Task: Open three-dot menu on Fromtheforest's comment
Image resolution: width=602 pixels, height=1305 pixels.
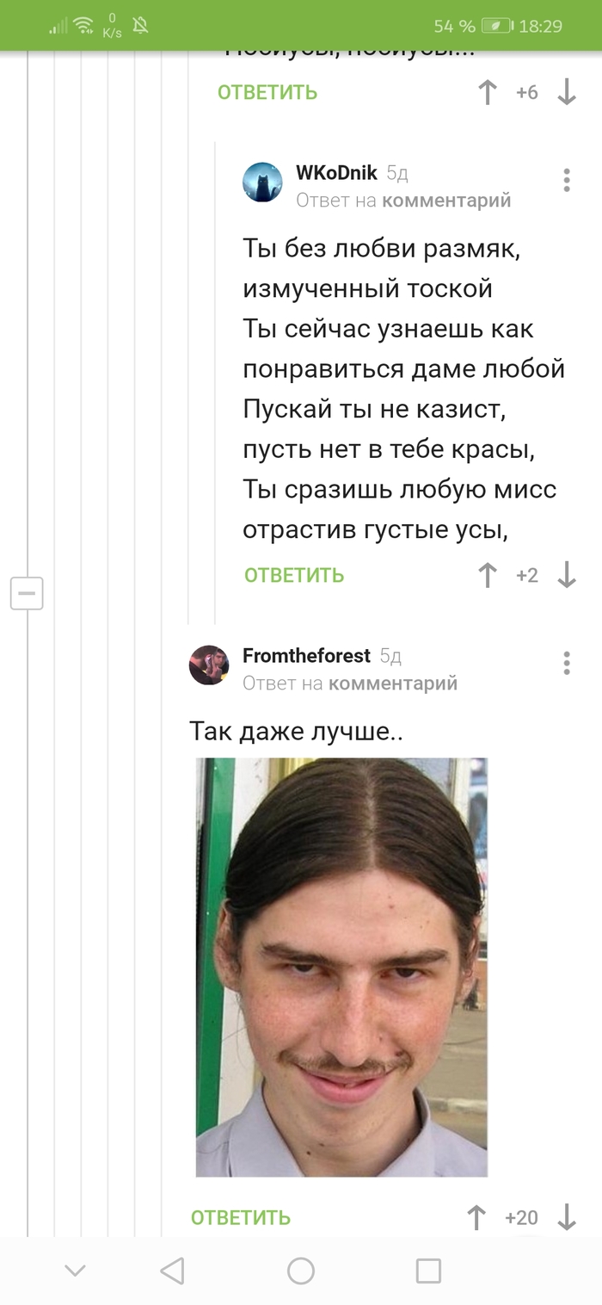Action: (567, 663)
